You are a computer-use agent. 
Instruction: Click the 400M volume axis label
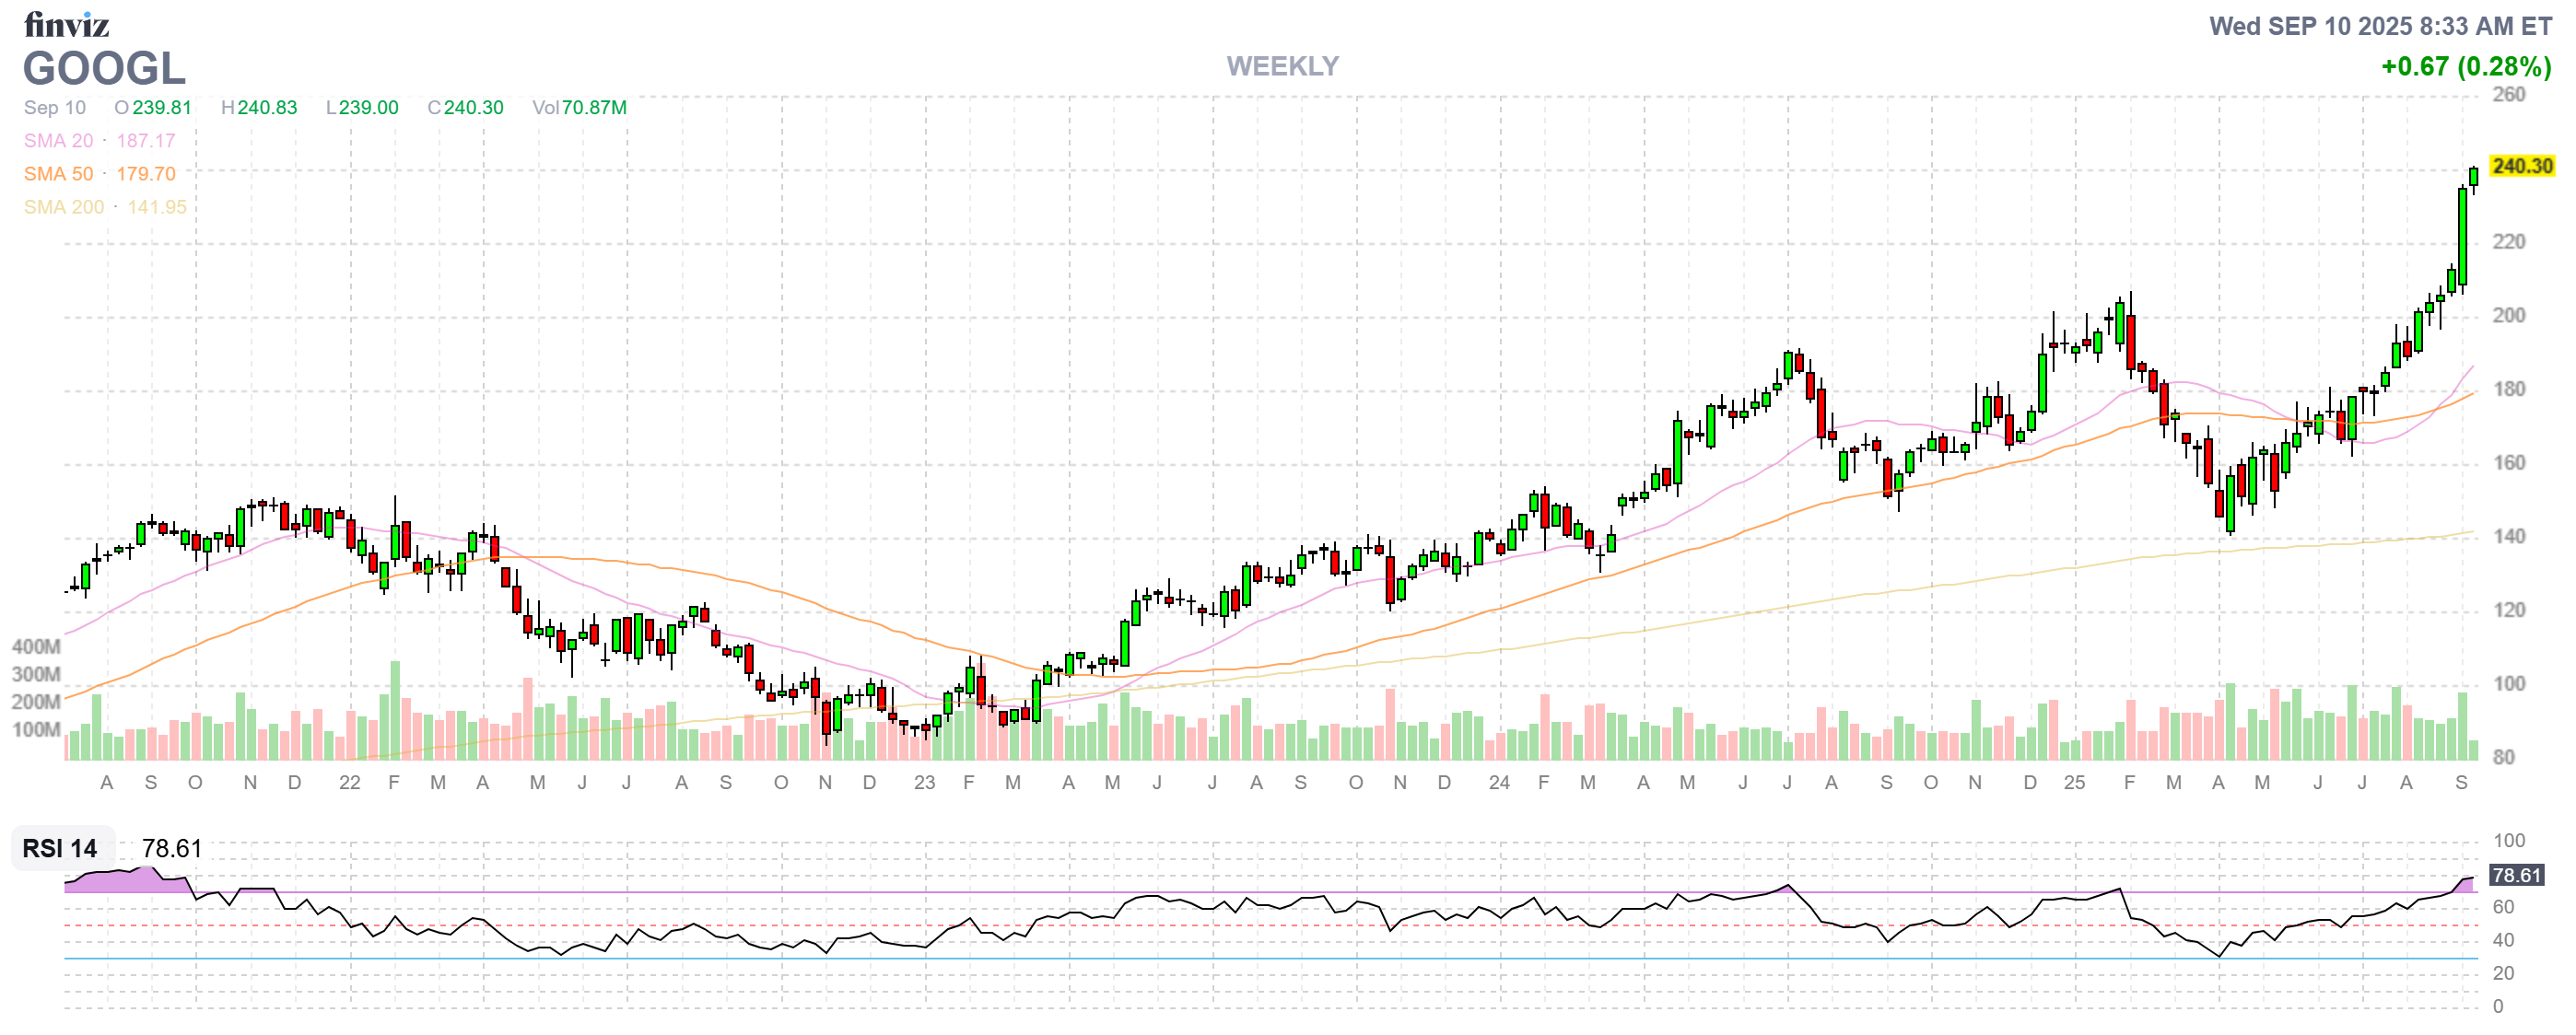pos(36,646)
